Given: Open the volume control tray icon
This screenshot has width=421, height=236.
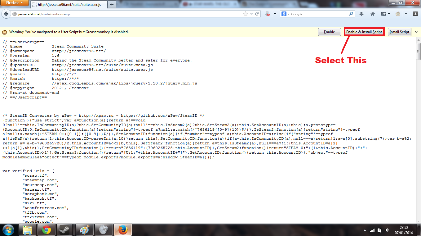Looking at the screenshot, I should click(x=388, y=230).
